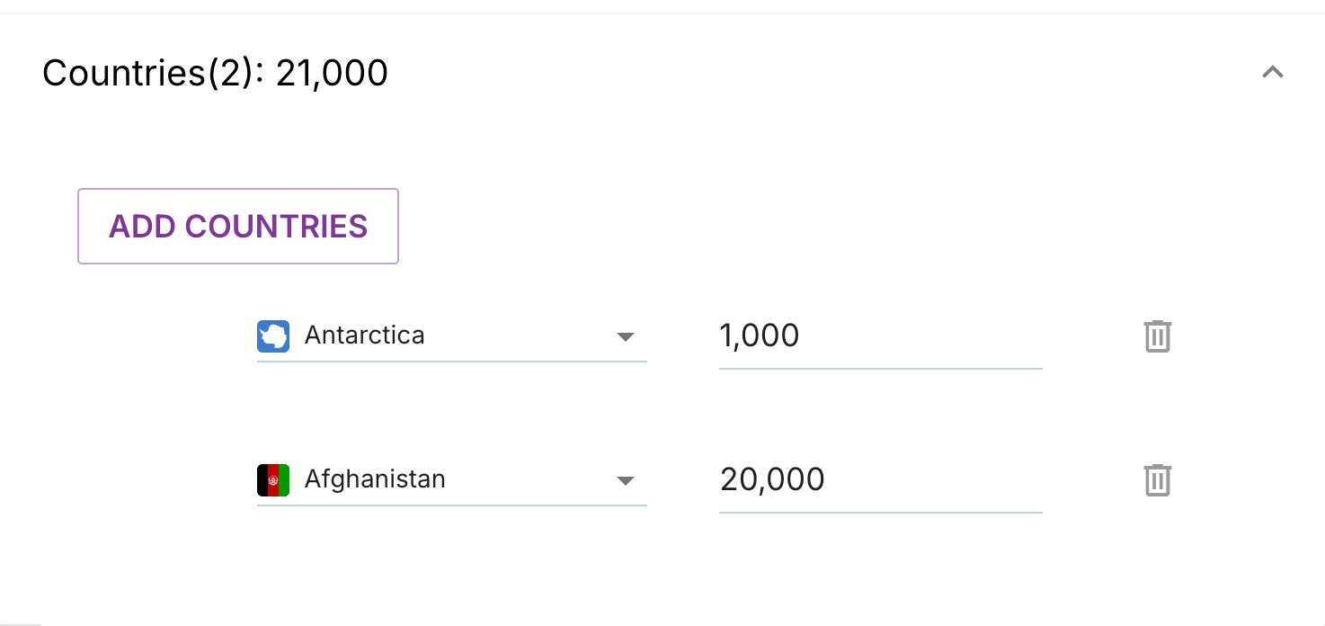Change country in the Afghanistan combo box
Viewport: 1325px width, 626px height.
pyautogui.click(x=451, y=479)
